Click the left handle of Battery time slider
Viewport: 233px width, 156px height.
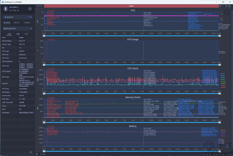pos(44,151)
